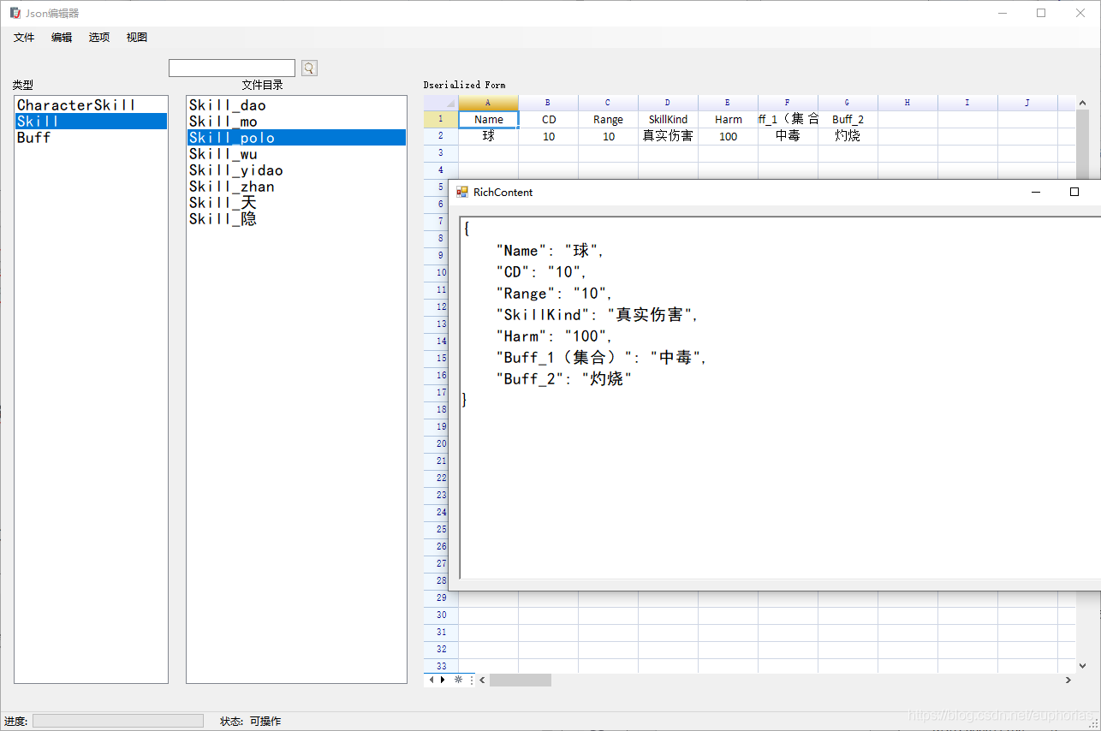Select Skill_dao file
Image resolution: width=1101 pixels, height=731 pixels.
[296, 105]
